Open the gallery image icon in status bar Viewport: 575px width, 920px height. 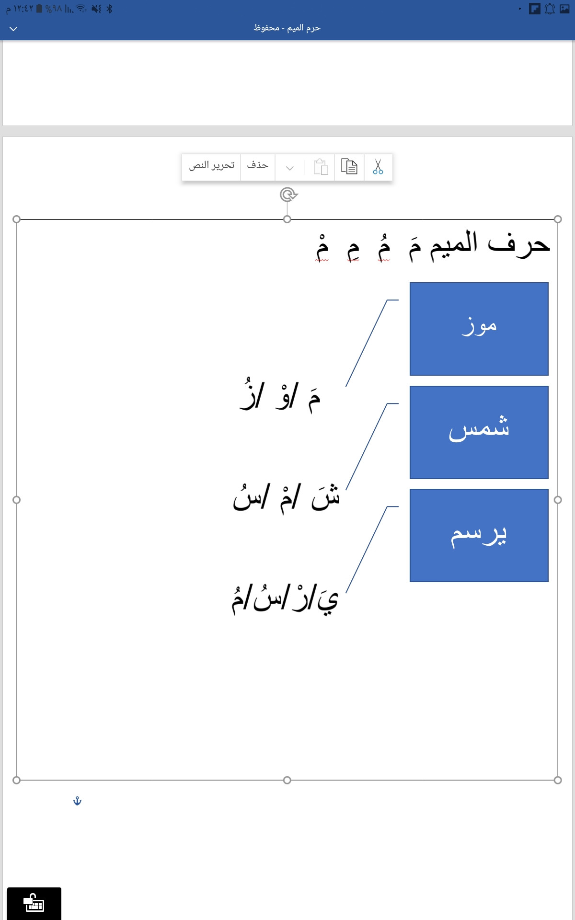coord(564,9)
